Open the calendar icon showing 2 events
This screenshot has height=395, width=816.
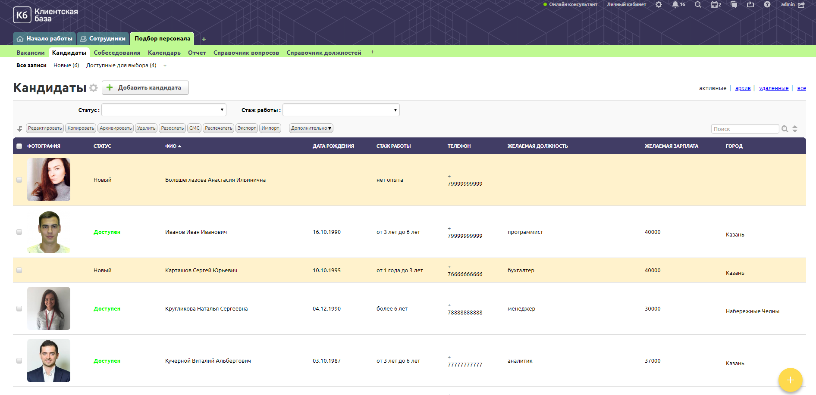(716, 5)
